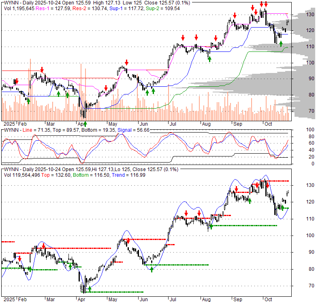Click the 'Trend = 116.99' label in bottom chart

coord(128,175)
